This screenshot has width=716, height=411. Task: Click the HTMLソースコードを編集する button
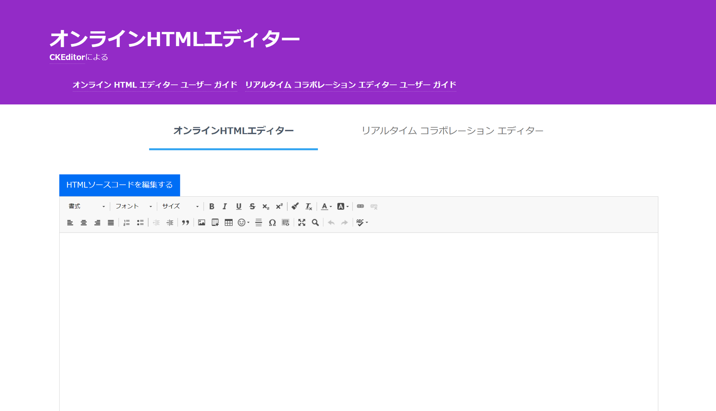coord(119,185)
